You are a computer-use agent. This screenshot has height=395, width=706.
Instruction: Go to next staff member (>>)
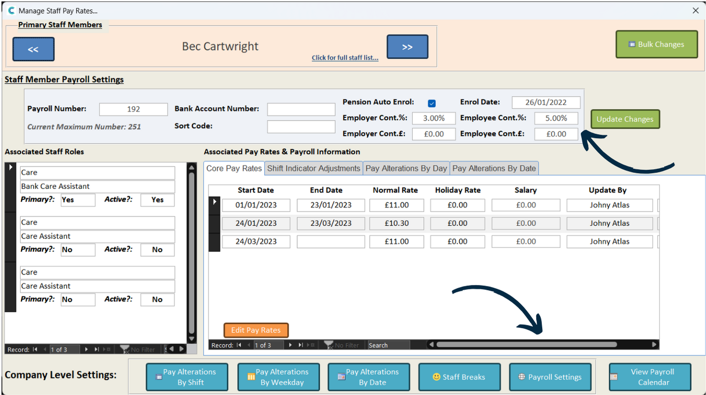coord(407,47)
